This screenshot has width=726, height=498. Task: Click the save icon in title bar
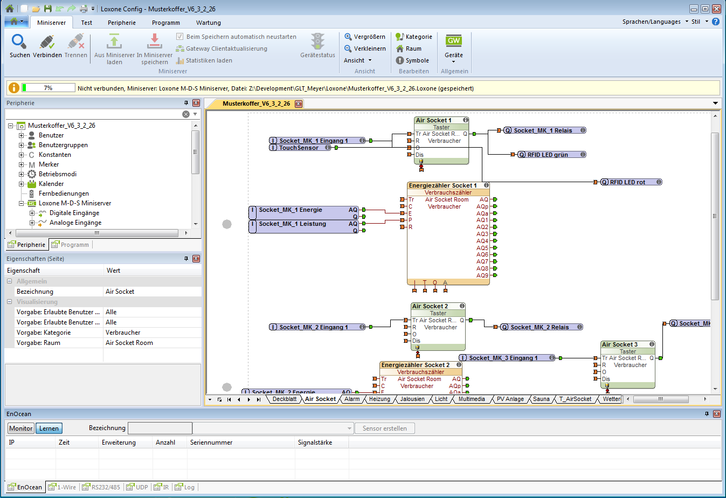click(48, 9)
